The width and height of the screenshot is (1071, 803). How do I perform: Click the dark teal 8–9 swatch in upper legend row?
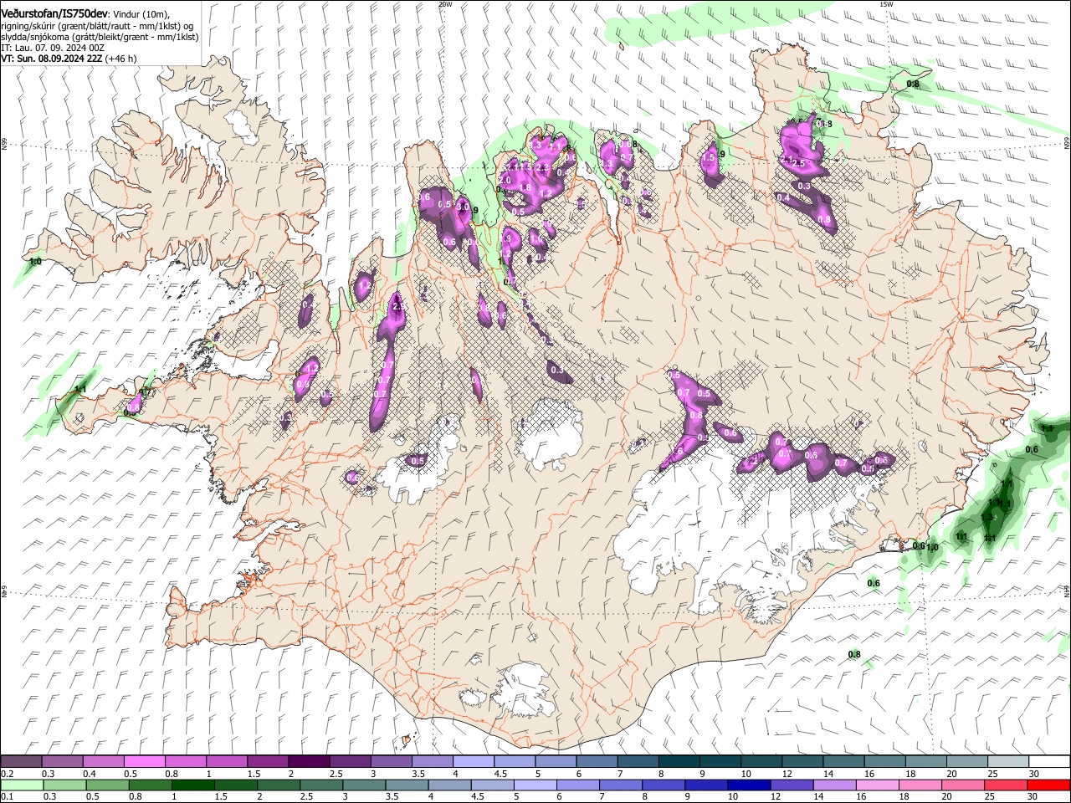point(679,761)
